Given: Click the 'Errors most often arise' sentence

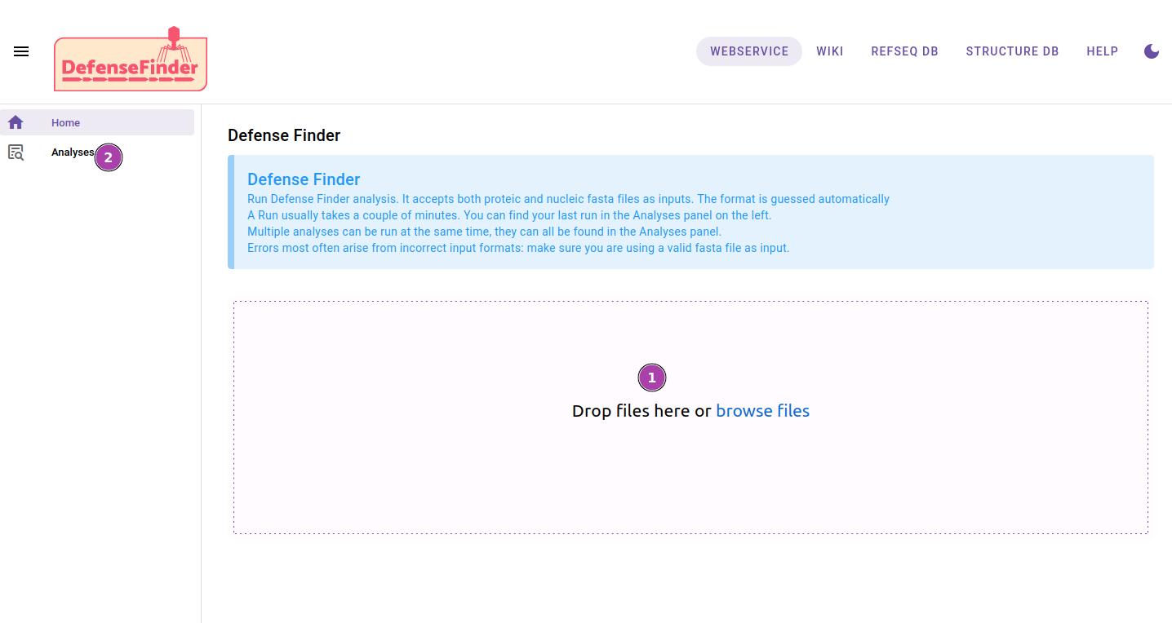Looking at the screenshot, I should (518, 248).
